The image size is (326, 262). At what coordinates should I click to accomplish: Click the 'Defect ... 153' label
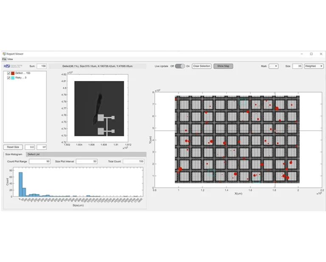point(22,73)
